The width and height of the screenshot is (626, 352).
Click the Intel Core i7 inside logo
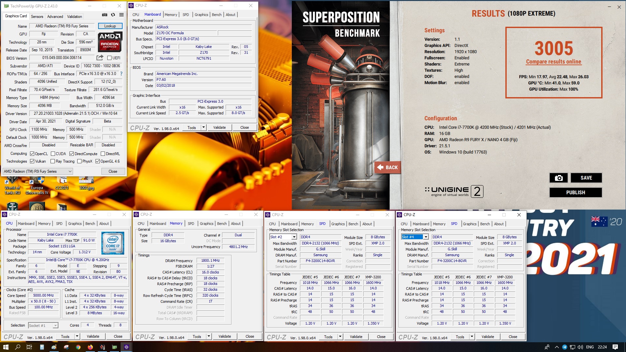[x=112, y=243]
